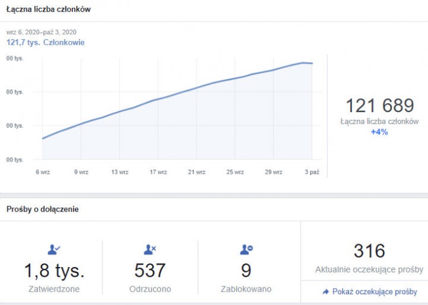The image size is (428, 305).
Task: Click the end point of the member growth line
Action: point(312,63)
